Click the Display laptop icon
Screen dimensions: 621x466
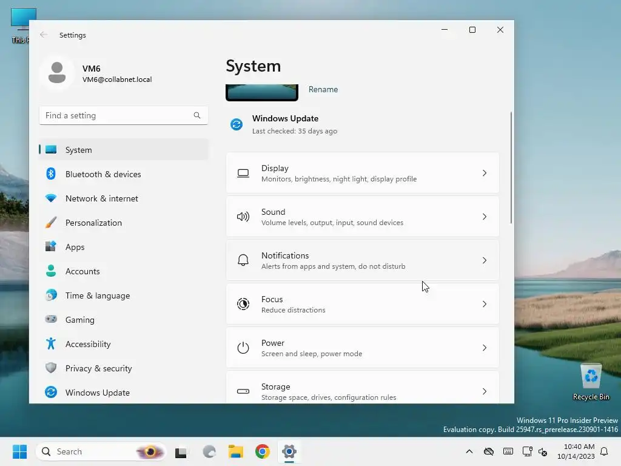(243, 173)
